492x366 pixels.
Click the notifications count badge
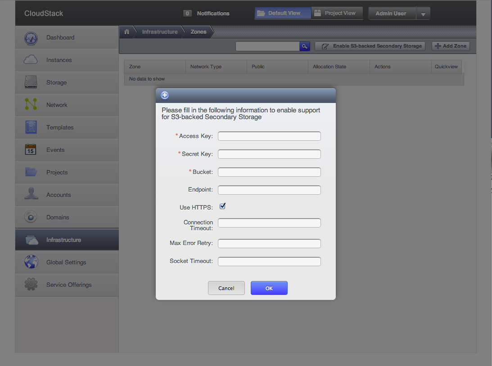187,13
